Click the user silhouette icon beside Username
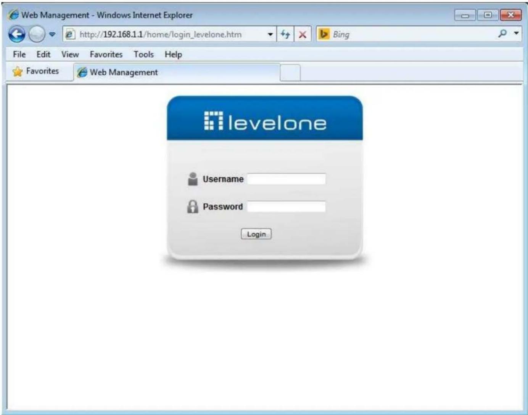The width and height of the screenshot is (528, 415). click(x=193, y=179)
